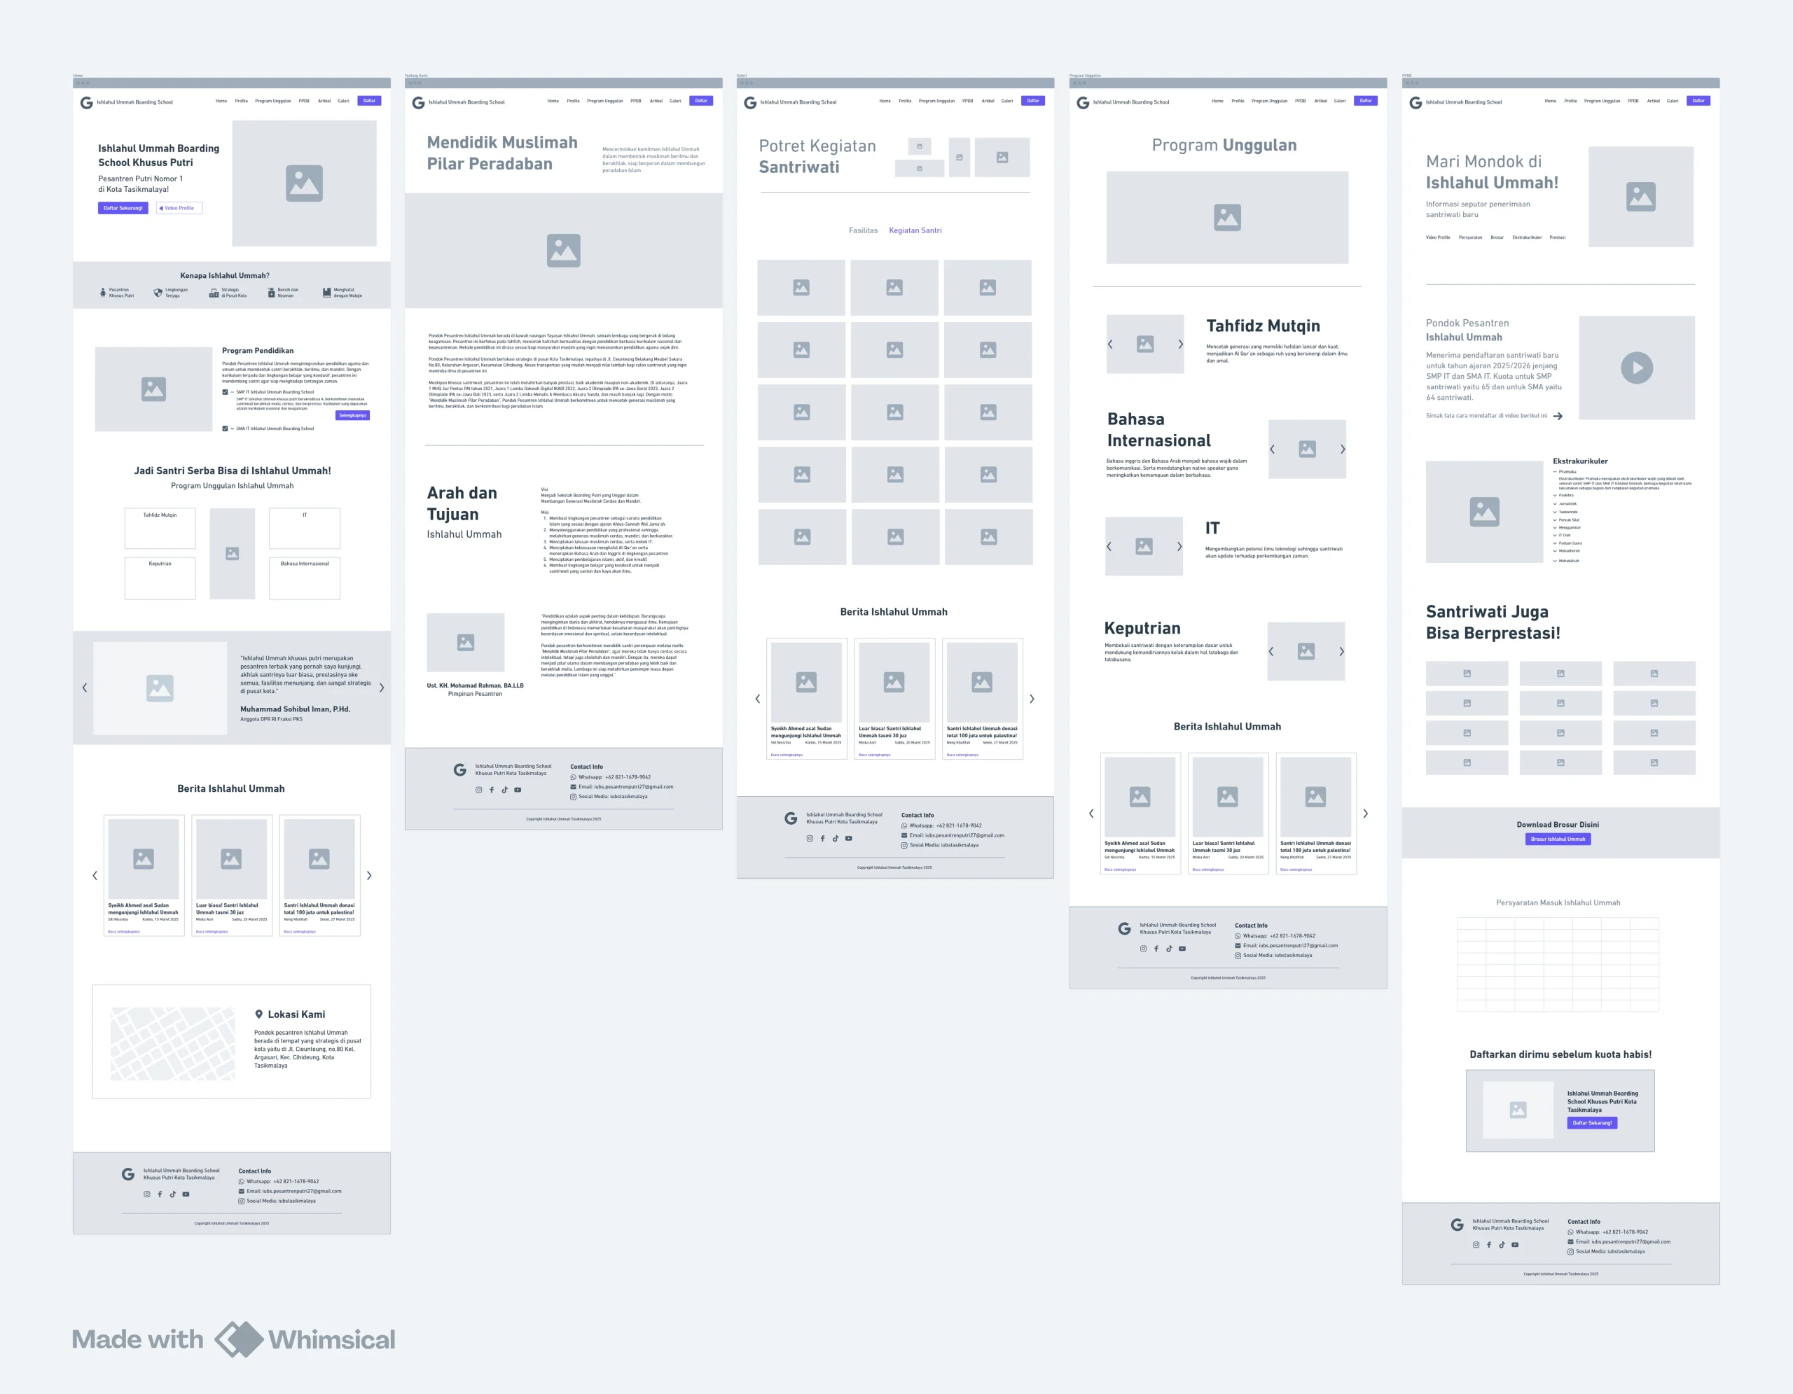
Task: Uncheck the SMP IT Ishlahul Ummah Boarding School checkbox
Action: [225, 392]
